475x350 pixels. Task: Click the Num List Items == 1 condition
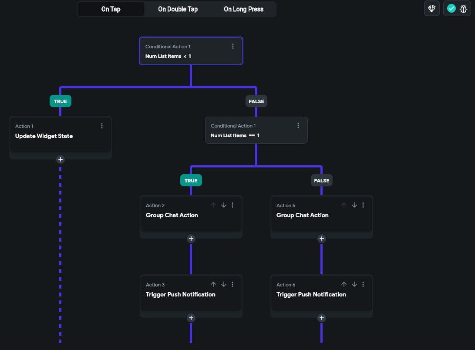coord(235,135)
